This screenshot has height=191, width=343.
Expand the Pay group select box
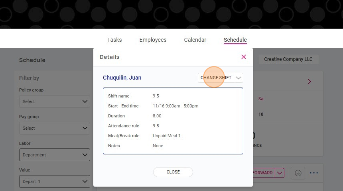click(55, 128)
